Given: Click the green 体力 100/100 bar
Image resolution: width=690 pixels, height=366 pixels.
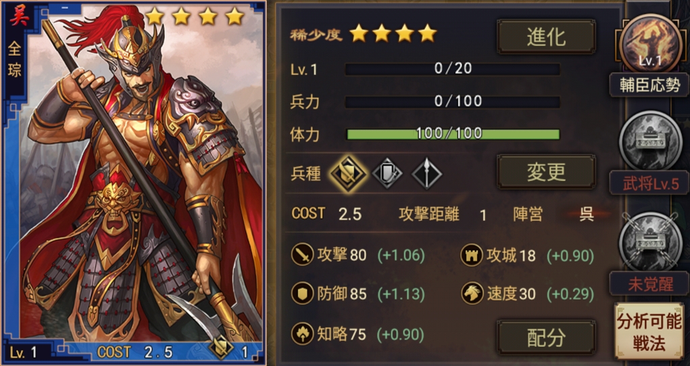Looking at the screenshot, I should (453, 134).
